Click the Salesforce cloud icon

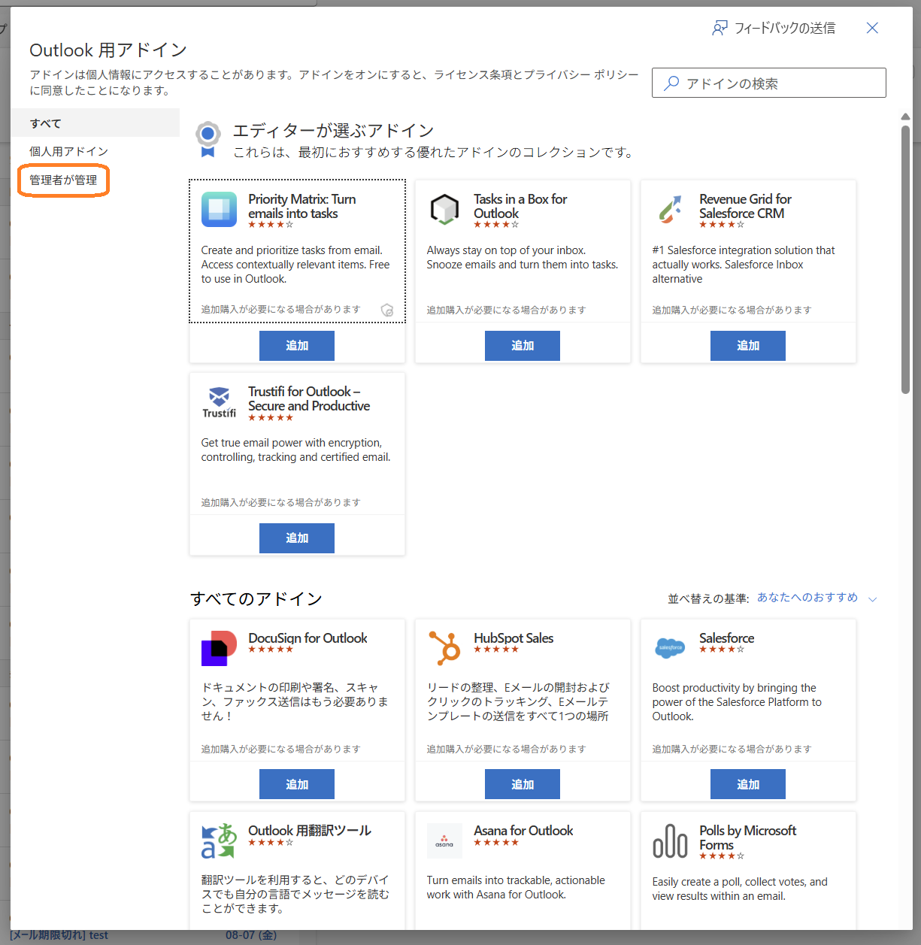670,647
